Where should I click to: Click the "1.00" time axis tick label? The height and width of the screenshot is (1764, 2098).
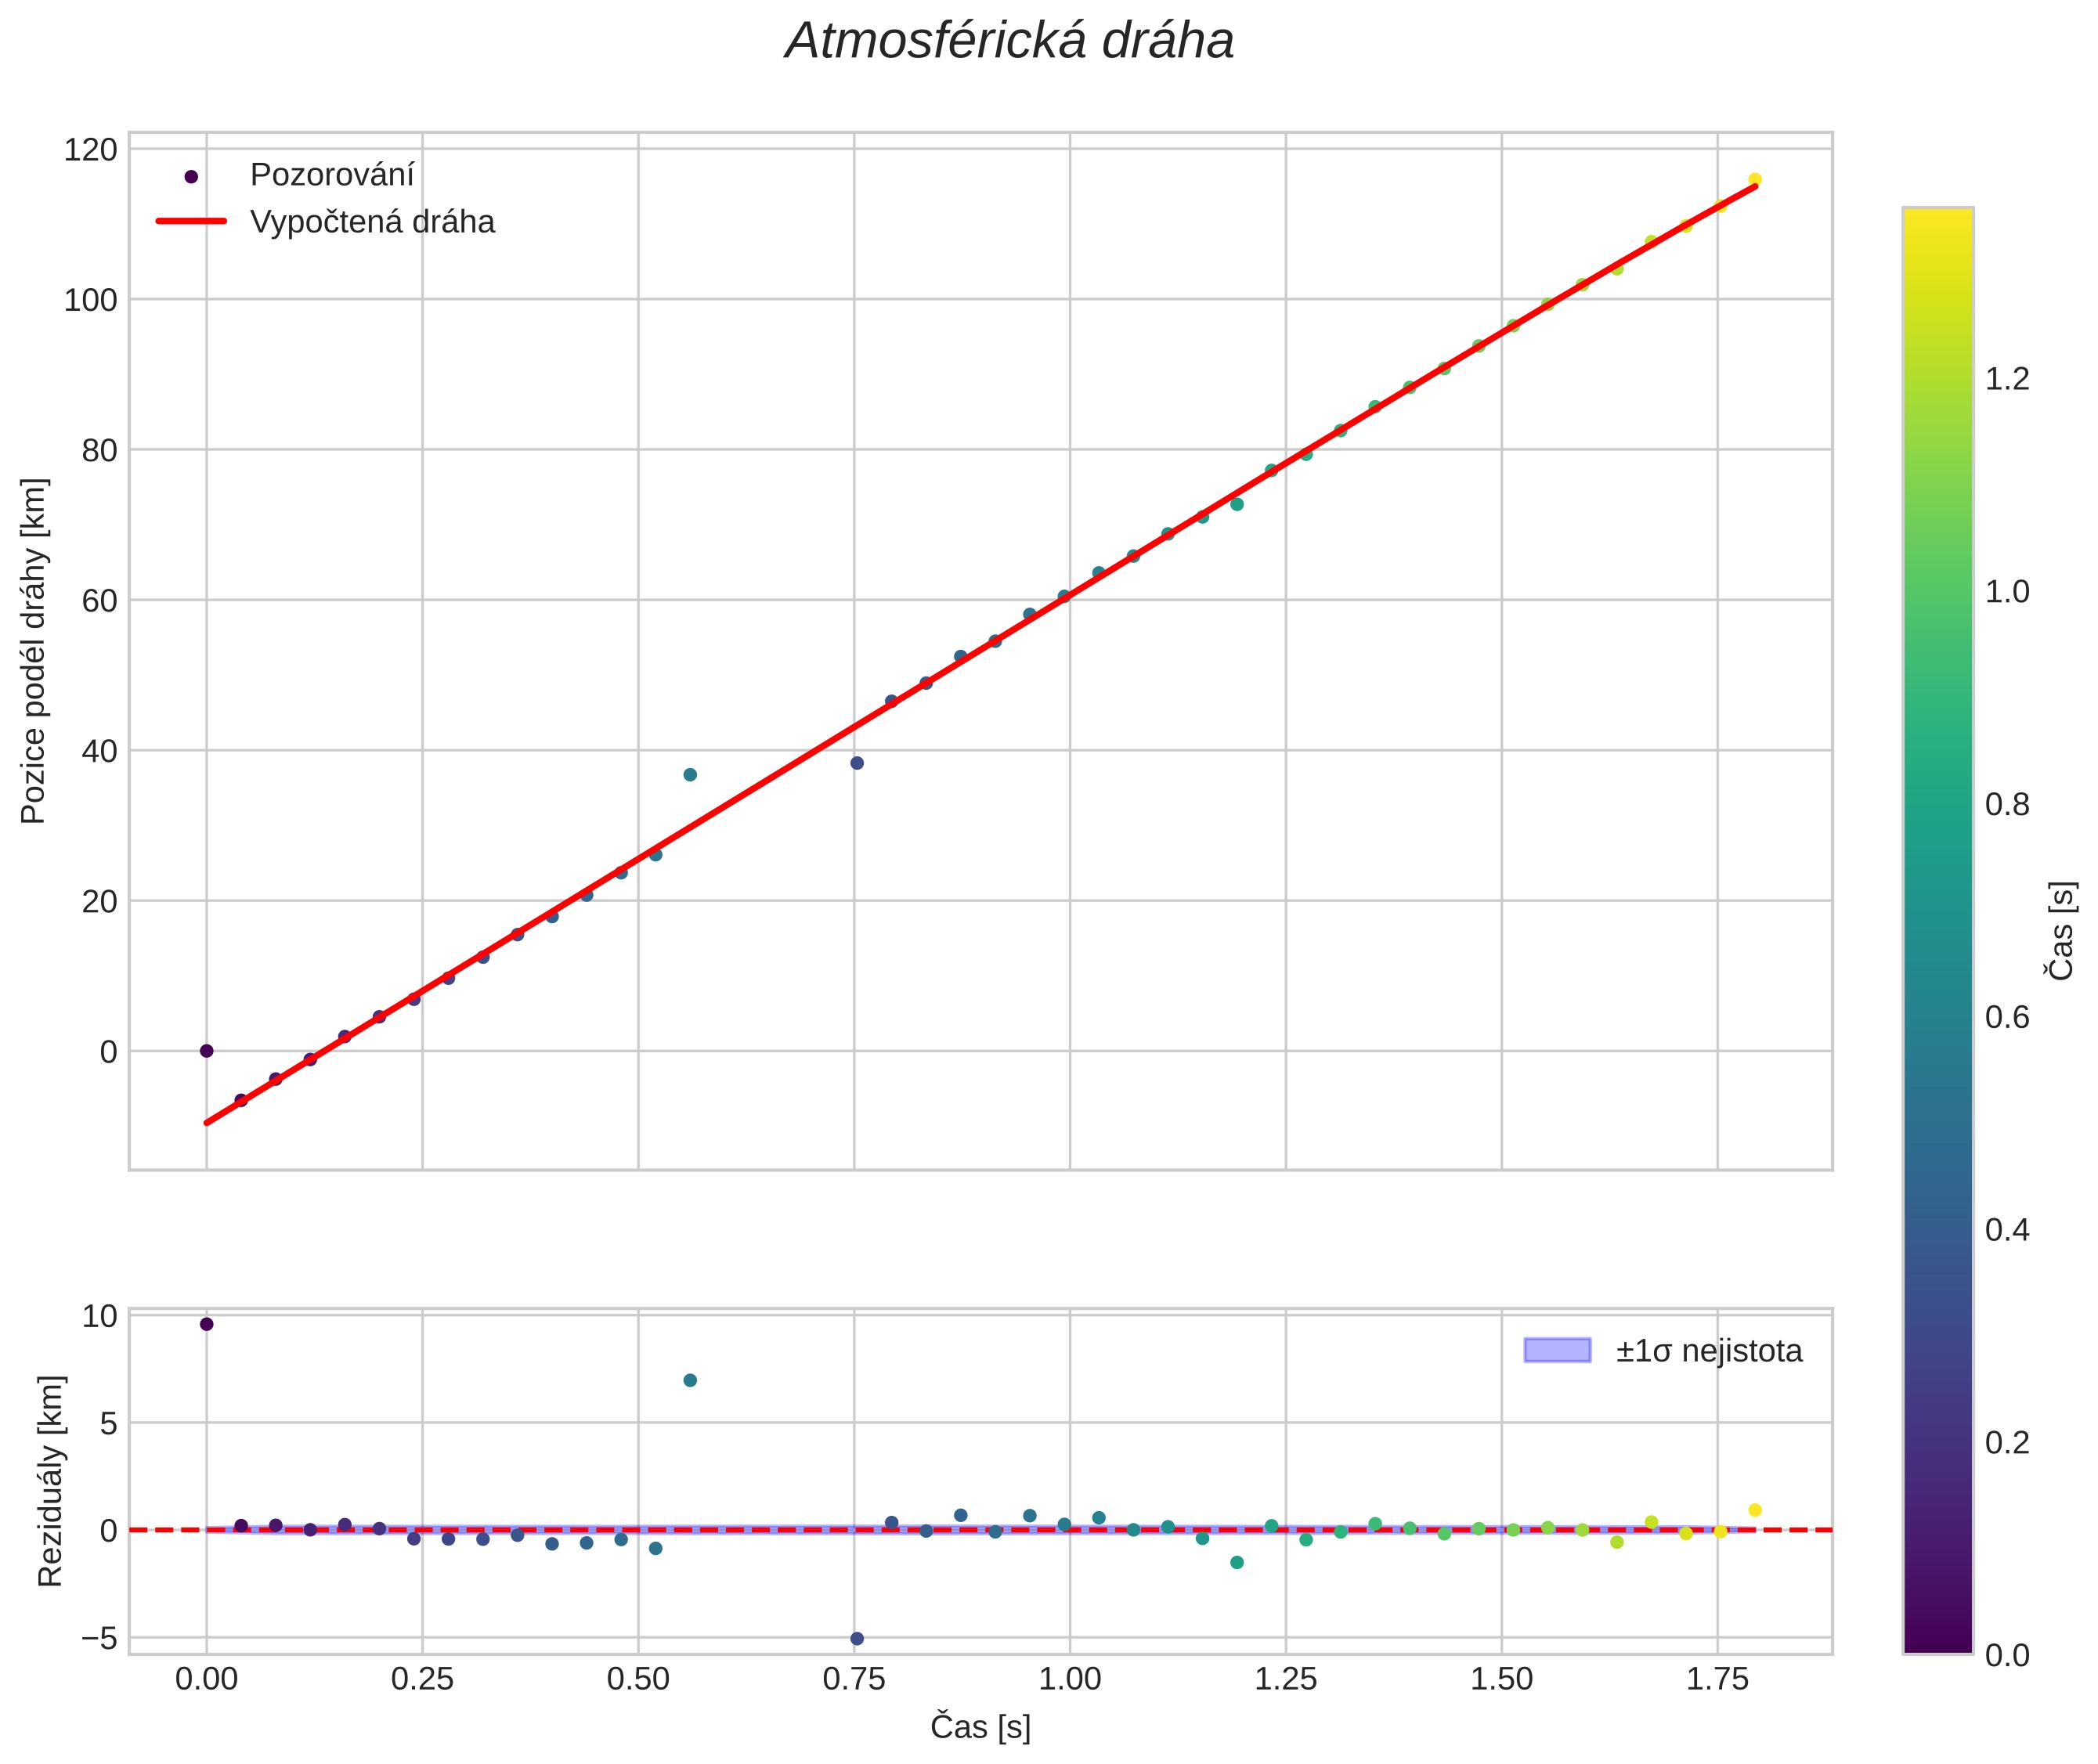coord(1070,1679)
